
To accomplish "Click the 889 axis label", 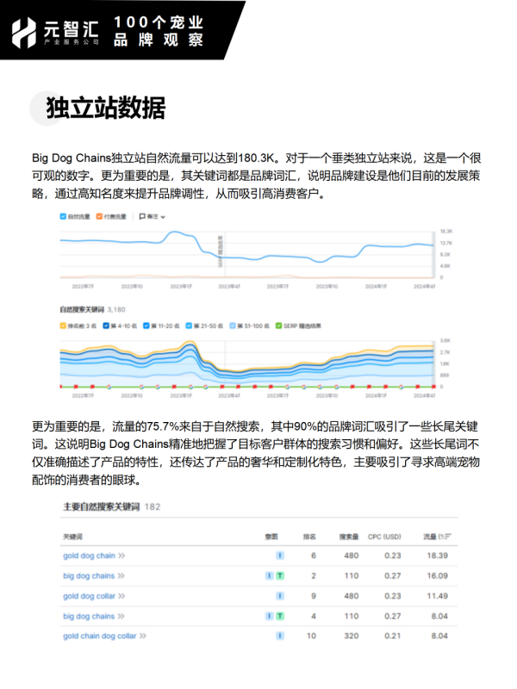I will click(445, 376).
